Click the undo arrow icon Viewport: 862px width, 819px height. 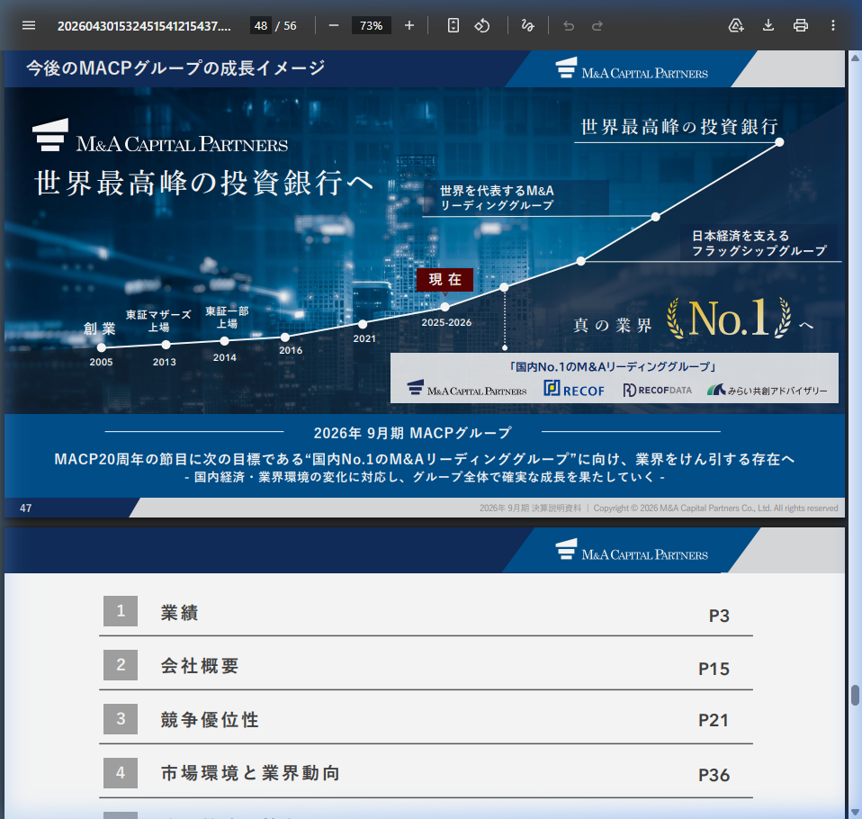[569, 25]
